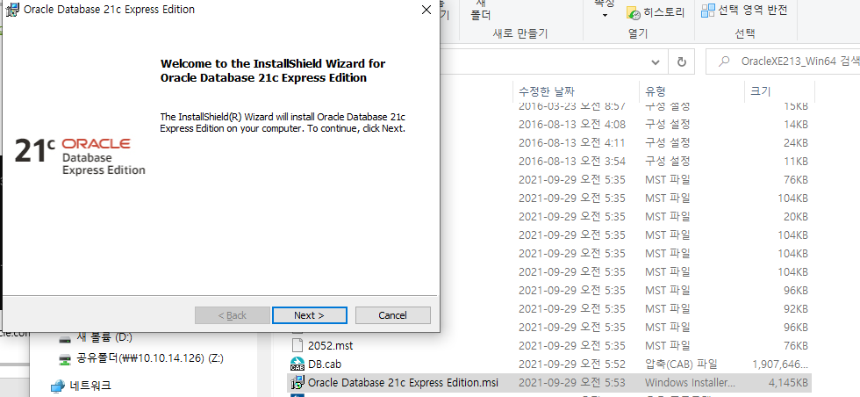
Task: Click the DB.cab cabinet file icon
Action: point(297,364)
